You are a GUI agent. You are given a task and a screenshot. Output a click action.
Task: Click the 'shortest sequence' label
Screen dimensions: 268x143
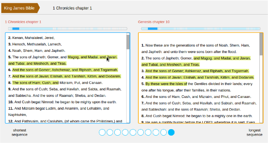(19, 132)
